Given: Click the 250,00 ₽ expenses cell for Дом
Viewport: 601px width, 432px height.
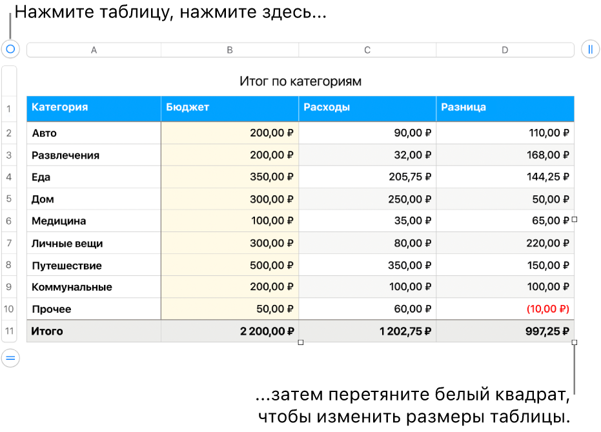Looking at the screenshot, I should [x=367, y=199].
